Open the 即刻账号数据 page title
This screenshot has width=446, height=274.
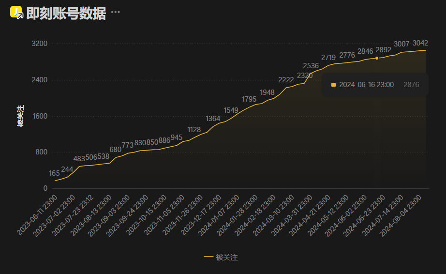click(x=66, y=14)
